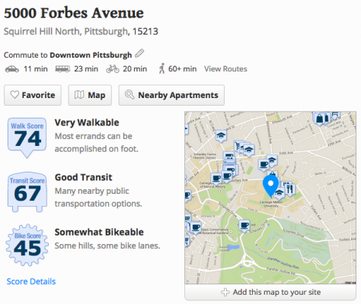Click the pencil edit icon beside Downtown Pittsburgh
The width and height of the screenshot is (361, 304).
coord(139,53)
